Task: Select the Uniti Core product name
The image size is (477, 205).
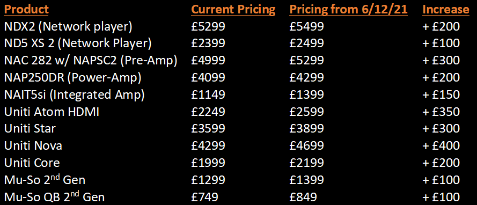Action: [x=32, y=163]
